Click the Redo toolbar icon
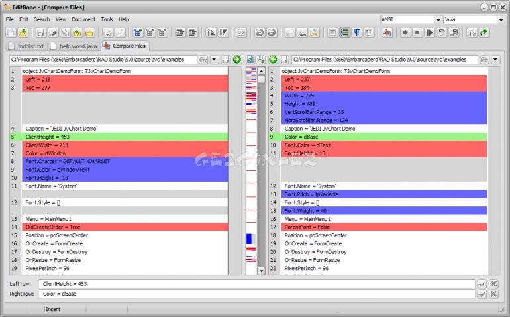 point(272,32)
